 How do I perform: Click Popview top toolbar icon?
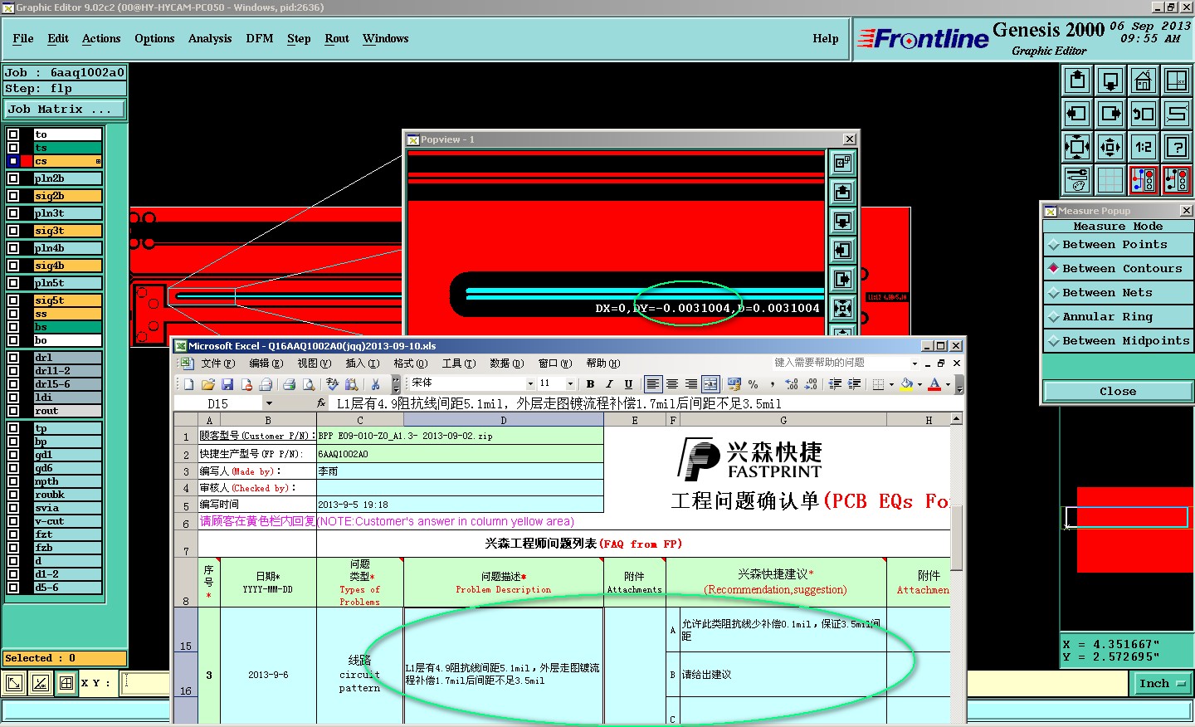(x=842, y=163)
